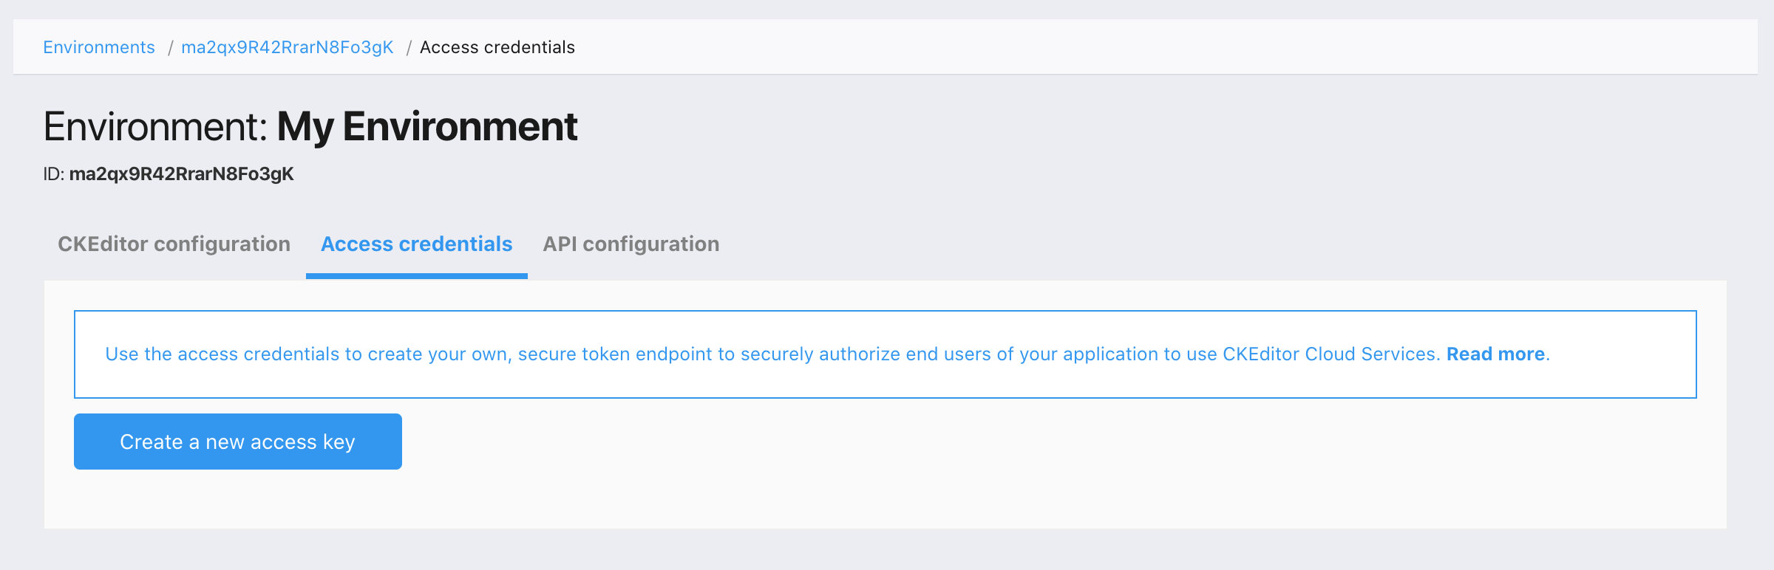
Task: Click the slash separator after Environments breadcrumb
Action: pos(170,47)
